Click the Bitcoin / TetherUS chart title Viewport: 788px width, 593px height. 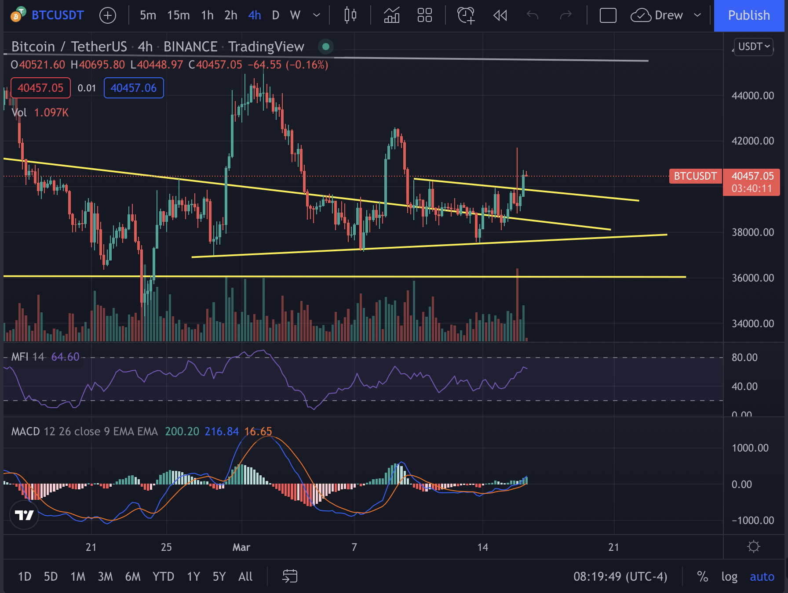point(157,47)
